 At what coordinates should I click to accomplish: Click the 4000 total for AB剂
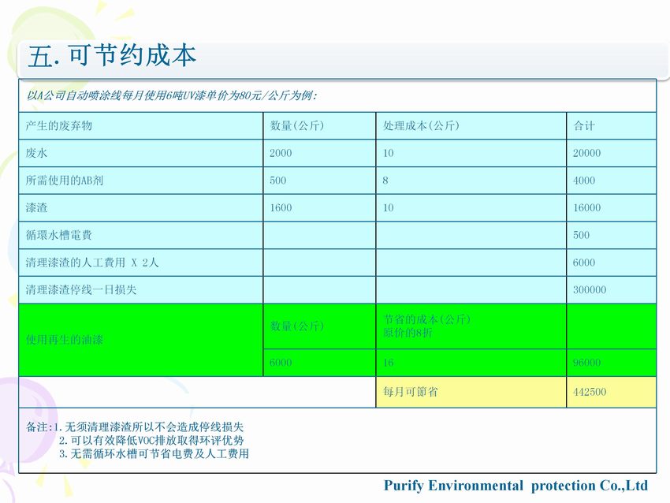(584, 181)
